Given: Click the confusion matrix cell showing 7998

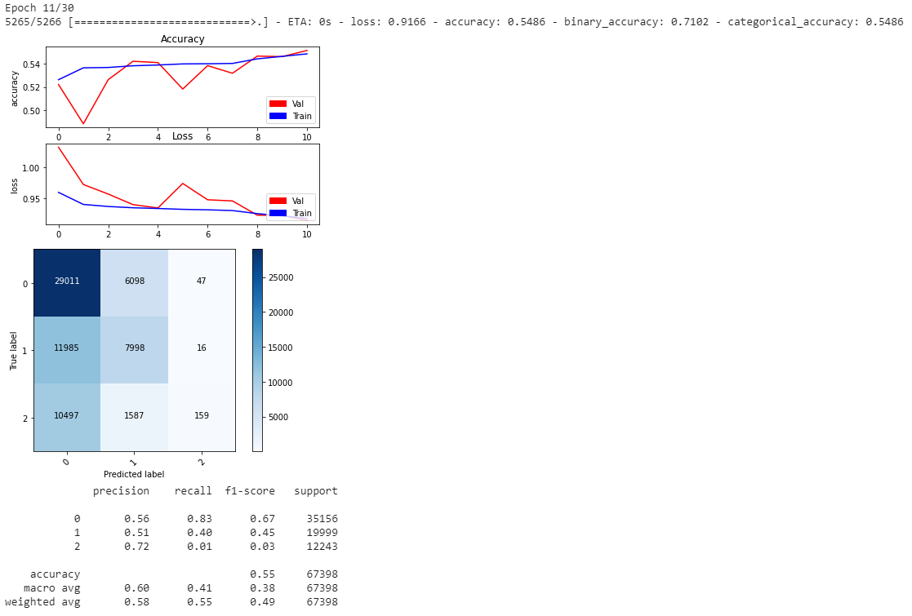Looking at the screenshot, I should 135,350.
